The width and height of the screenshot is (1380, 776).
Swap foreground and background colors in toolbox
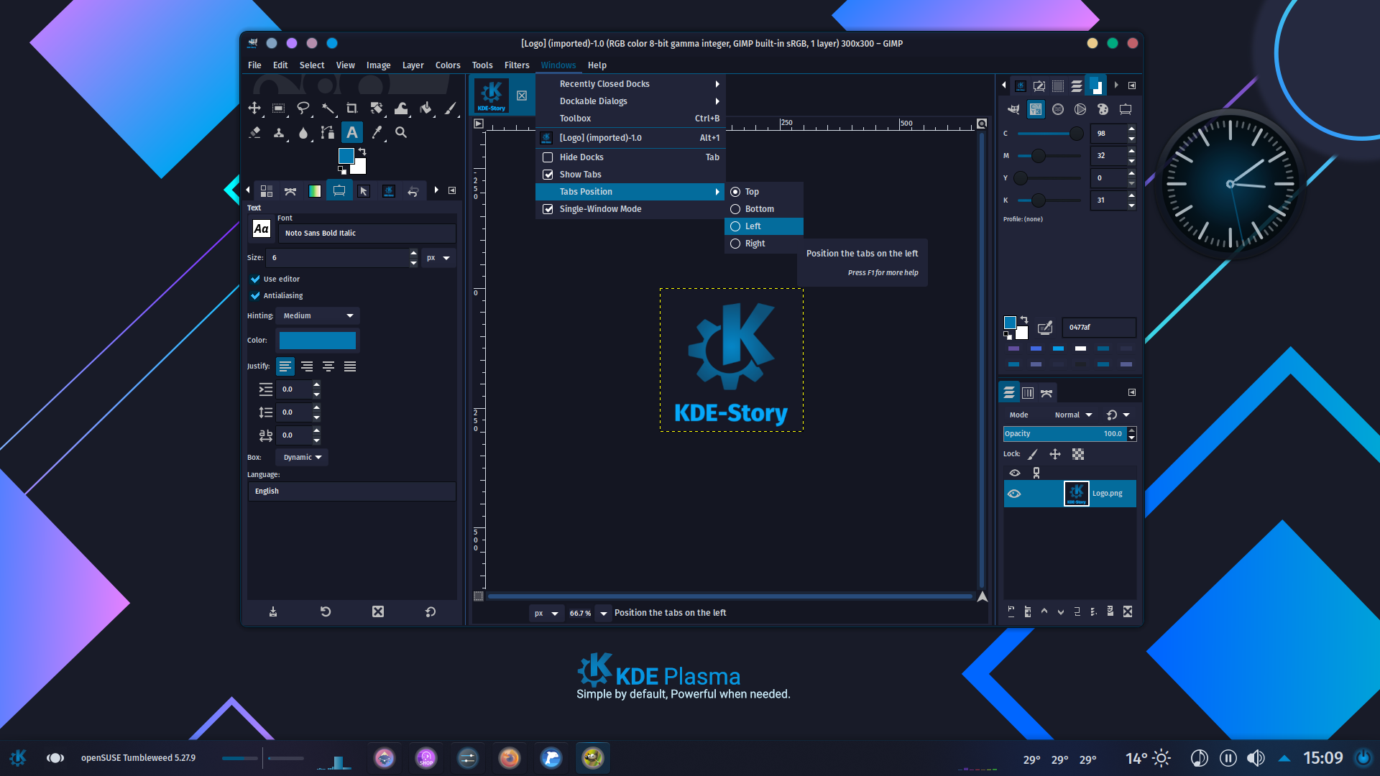(x=362, y=152)
